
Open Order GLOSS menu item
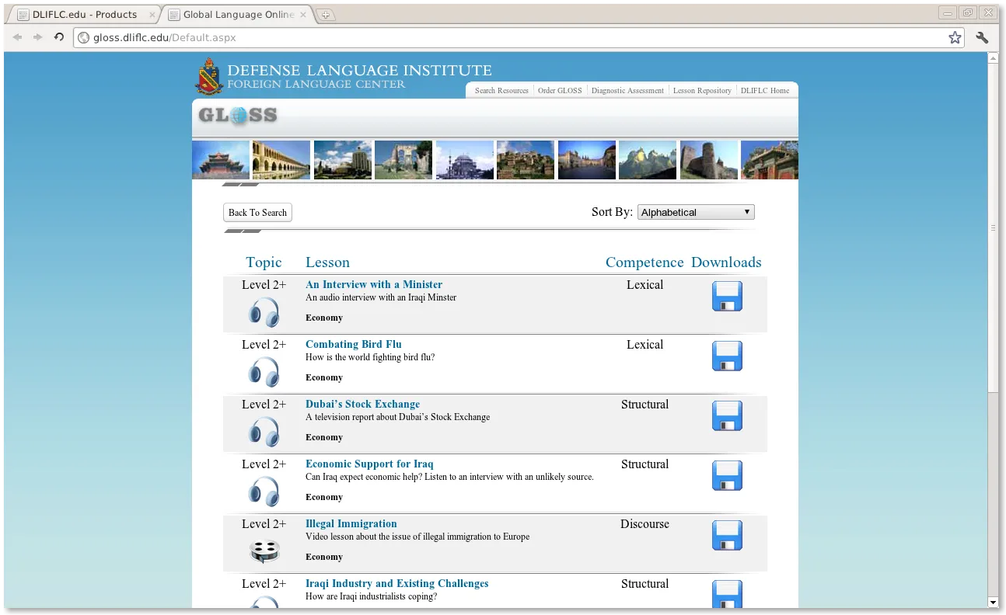click(x=560, y=91)
